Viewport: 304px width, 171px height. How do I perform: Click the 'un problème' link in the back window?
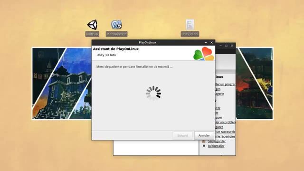click(x=226, y=122)
